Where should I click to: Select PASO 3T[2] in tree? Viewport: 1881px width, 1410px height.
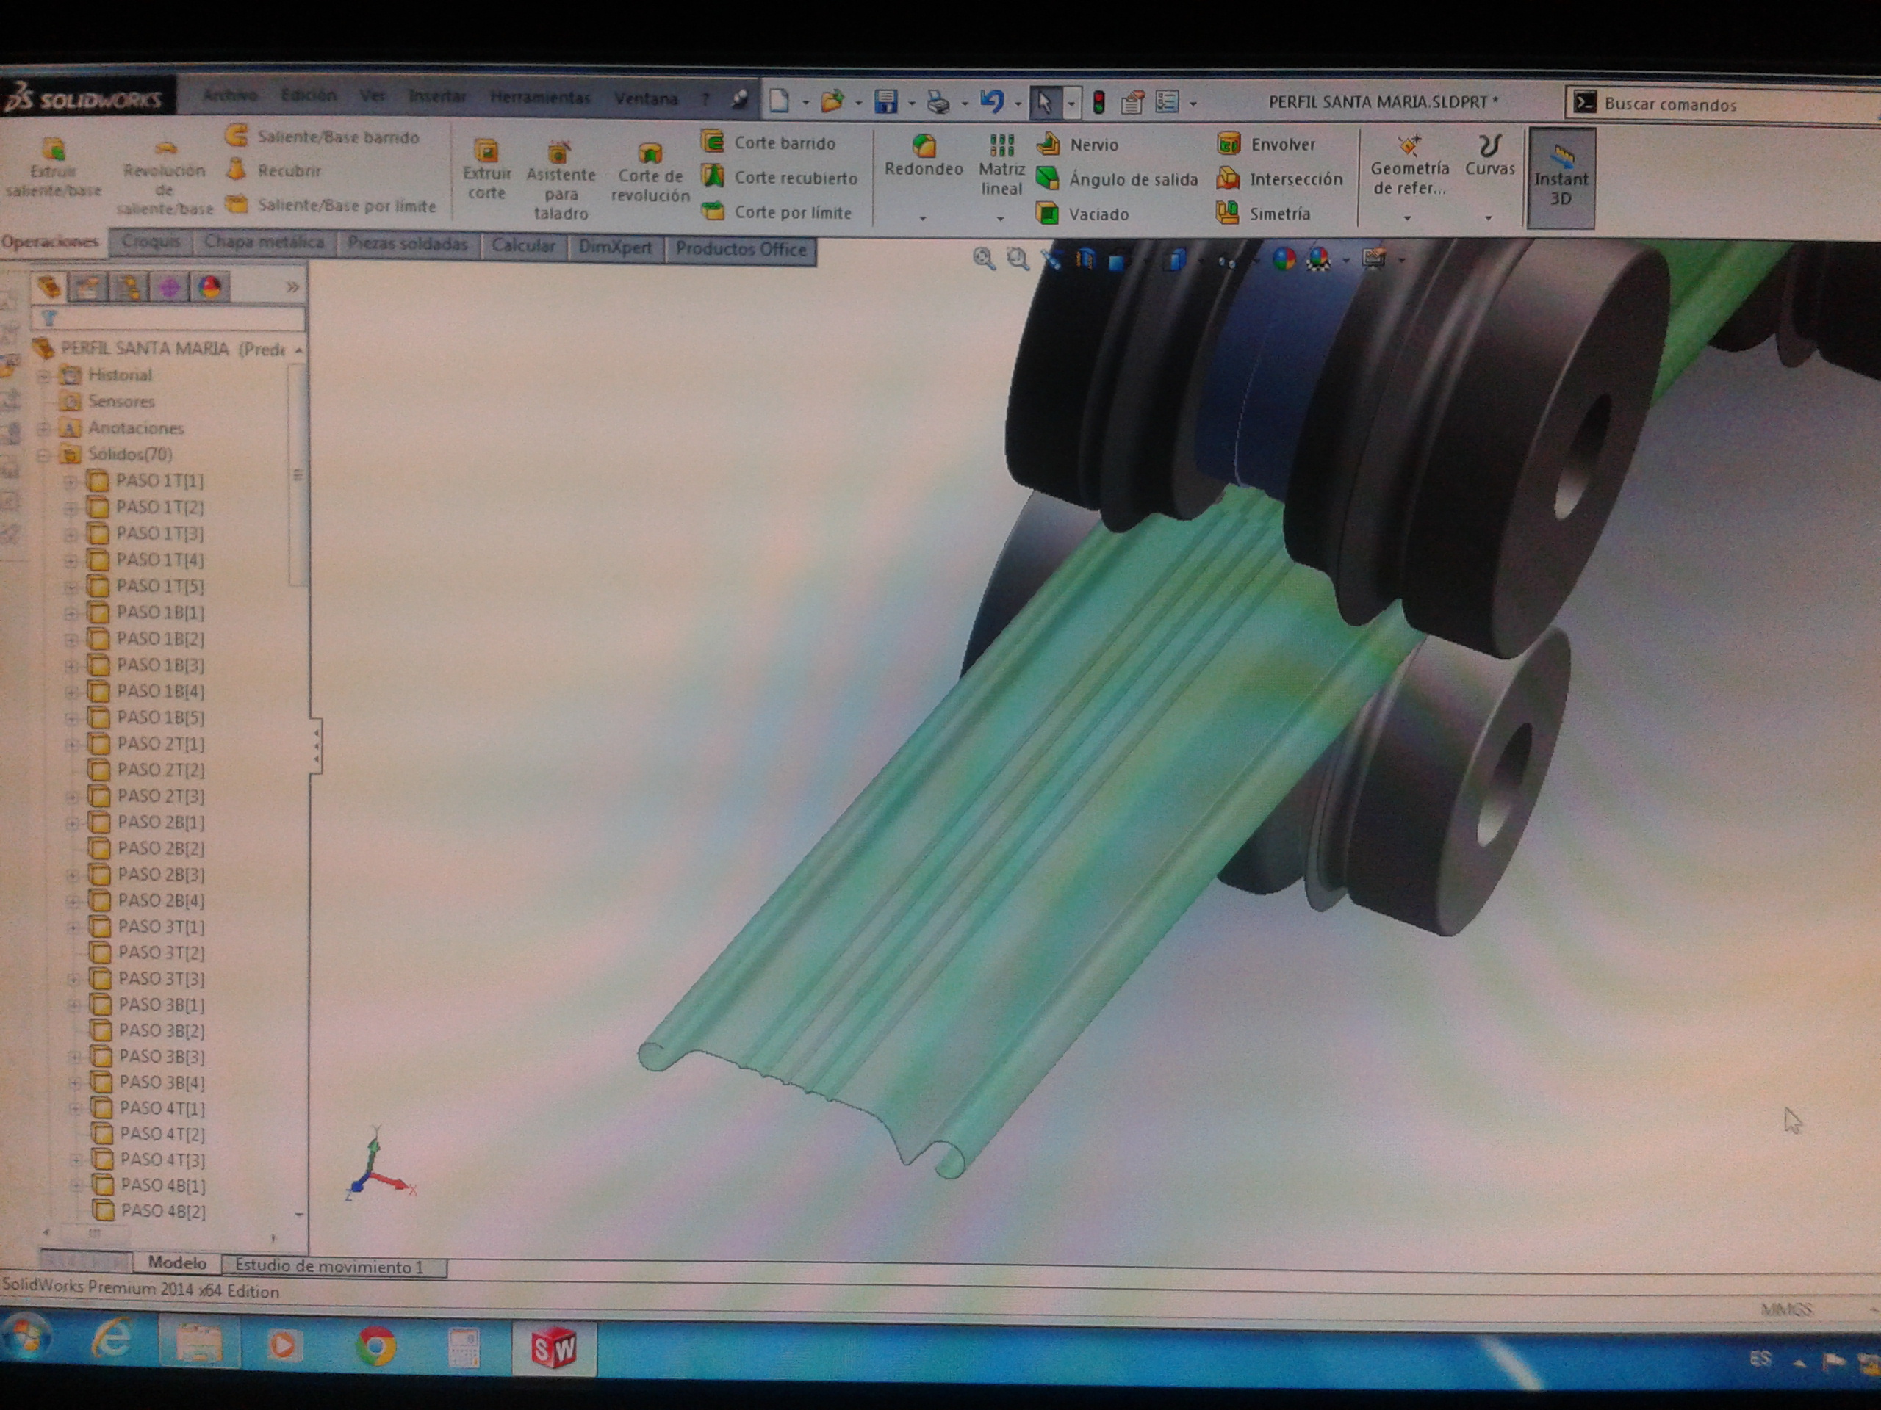(x=149, y=952)
